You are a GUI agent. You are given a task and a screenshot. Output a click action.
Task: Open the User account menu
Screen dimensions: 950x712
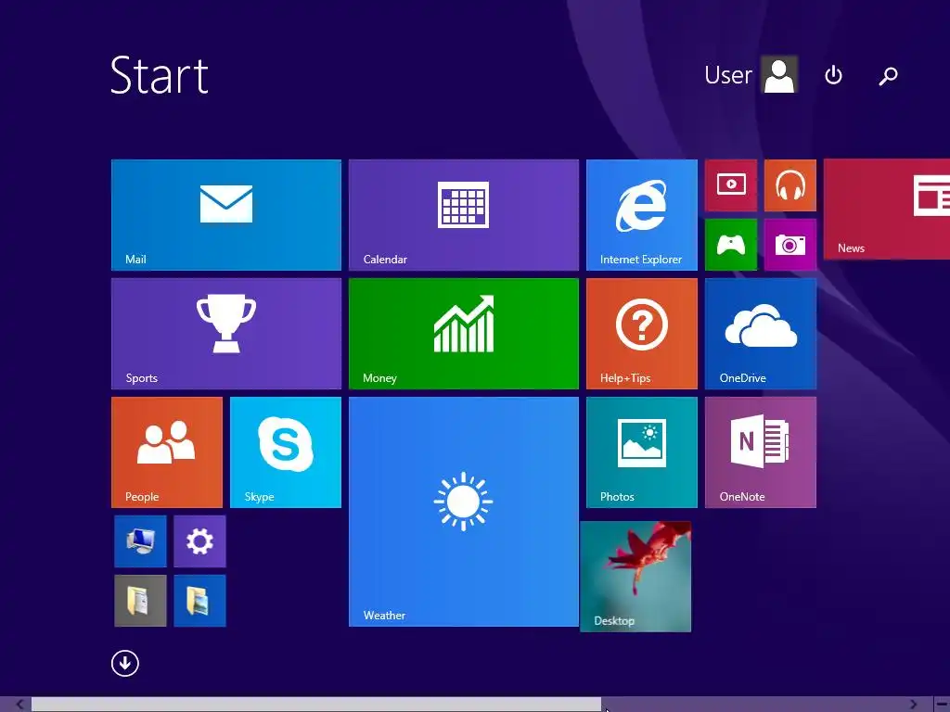pyautogui.click(x=751, y=74)
